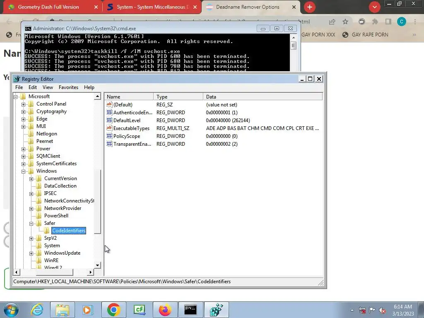424x318 pixels.
Task: Open the Favorites menu in Registry Editor
Action: [68, 87]
